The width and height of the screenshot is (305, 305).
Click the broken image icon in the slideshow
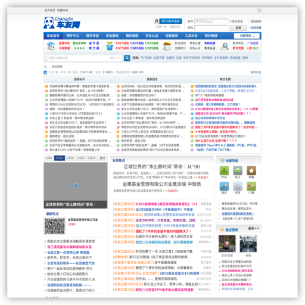[x=76, y=185]
